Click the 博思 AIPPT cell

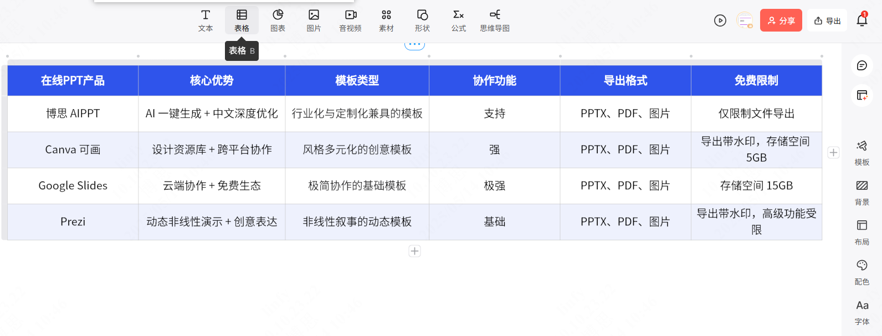(73, 113)
